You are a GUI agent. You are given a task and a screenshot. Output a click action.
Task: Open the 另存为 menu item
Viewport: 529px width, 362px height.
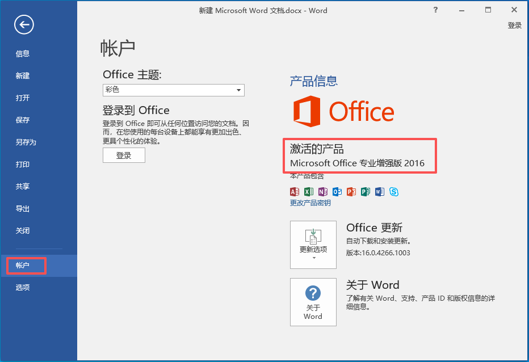(26, 142)
